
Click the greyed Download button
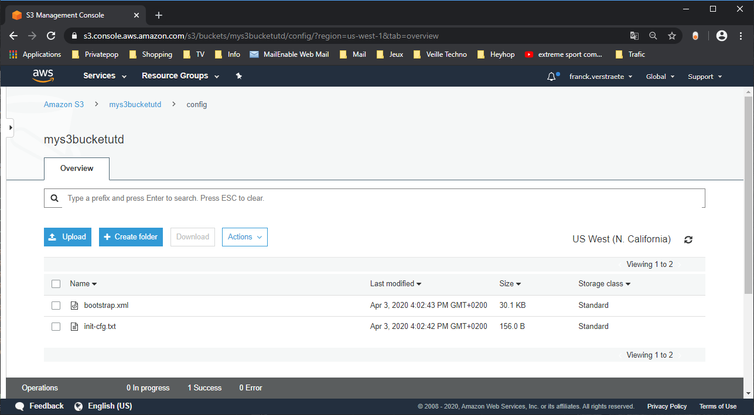[x=193, y=237]
